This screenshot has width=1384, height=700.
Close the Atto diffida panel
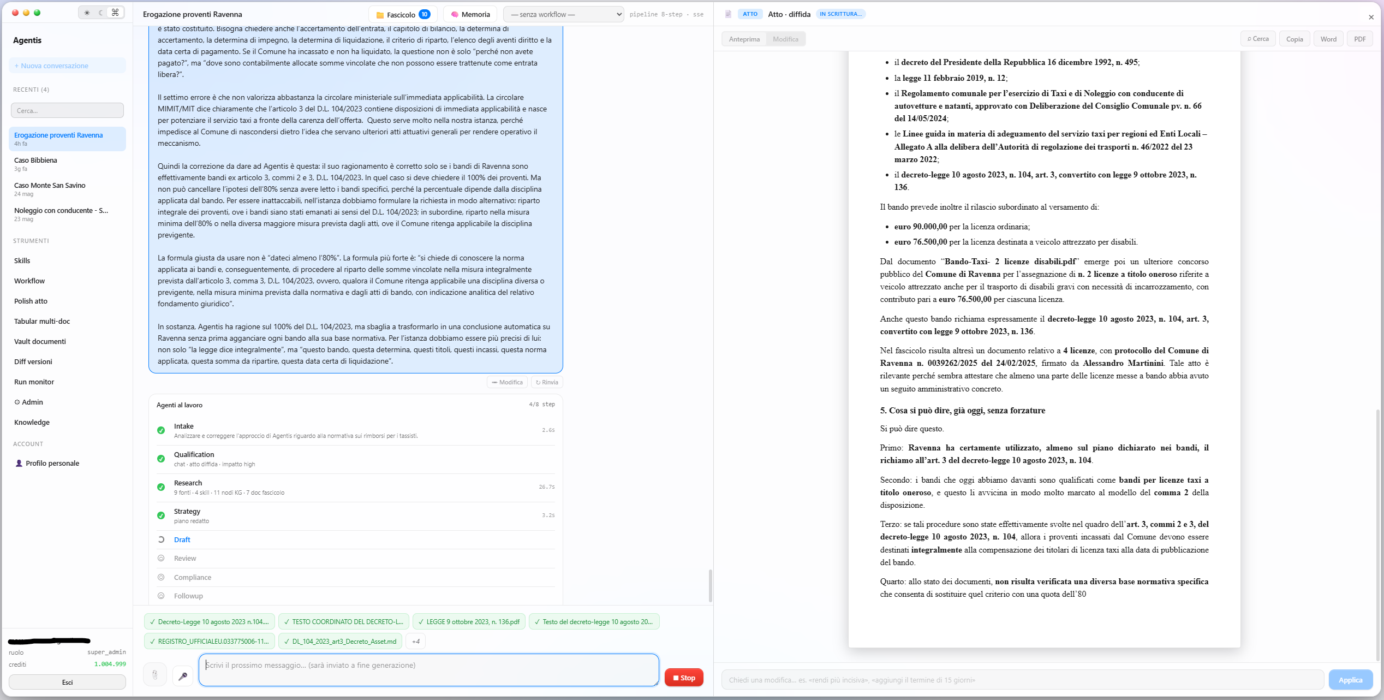pyautogui.click(x=1371, y=17)
